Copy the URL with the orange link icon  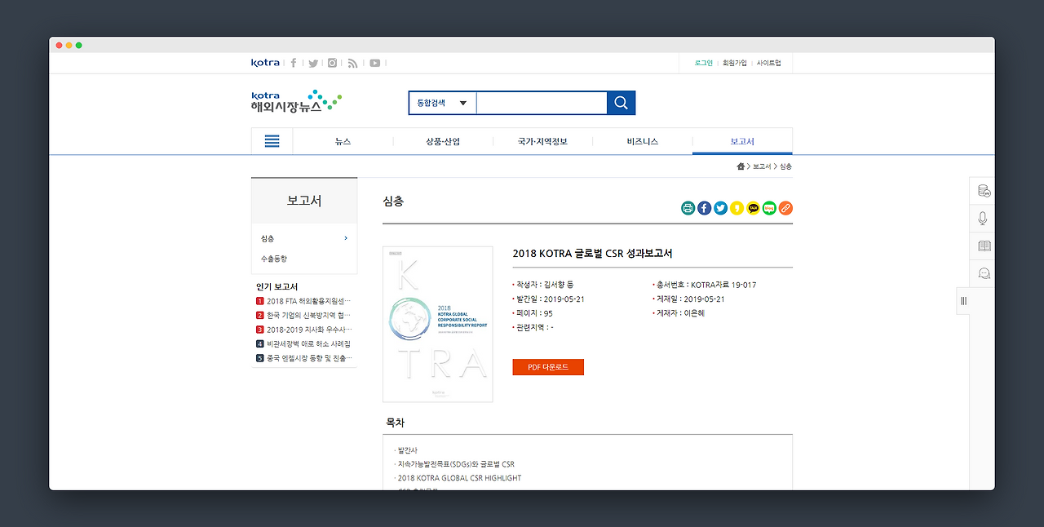click(x=785, y=208)
